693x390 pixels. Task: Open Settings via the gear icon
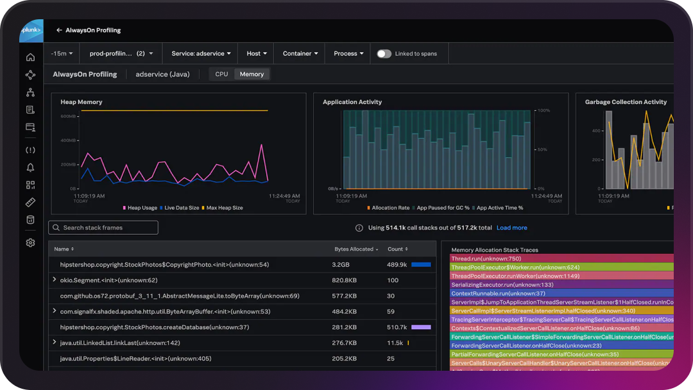(x=30, y=242)
